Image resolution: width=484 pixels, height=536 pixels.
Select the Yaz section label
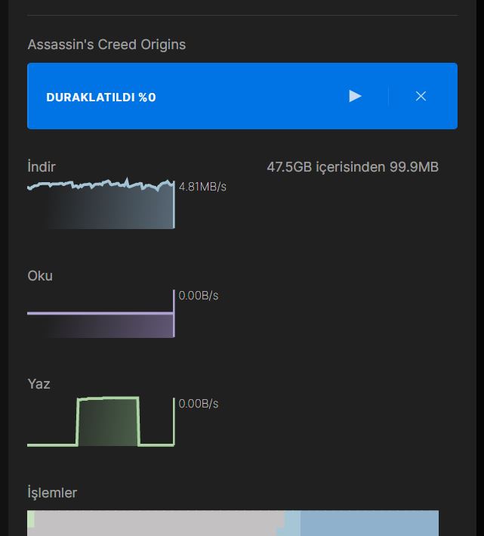39,384
